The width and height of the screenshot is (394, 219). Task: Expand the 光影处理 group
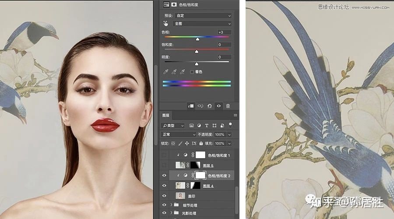pos(171,213)
